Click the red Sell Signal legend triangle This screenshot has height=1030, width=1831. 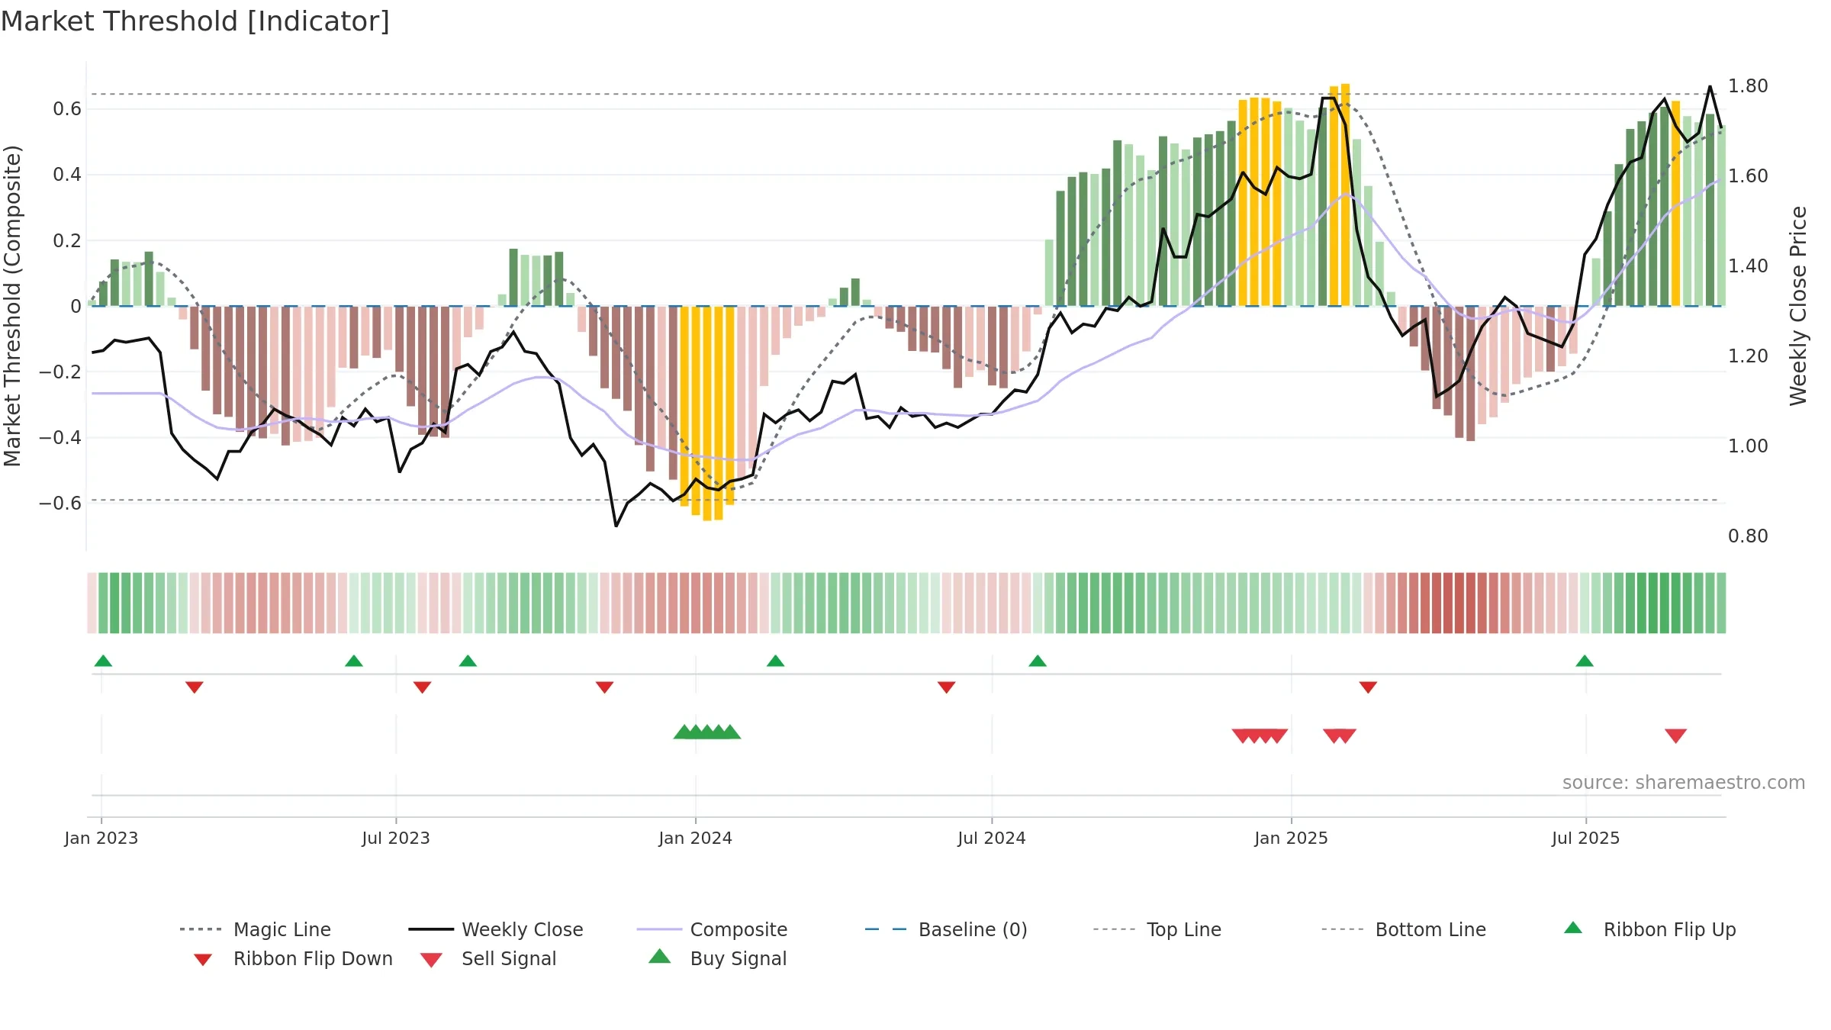[x=431, y=960]
